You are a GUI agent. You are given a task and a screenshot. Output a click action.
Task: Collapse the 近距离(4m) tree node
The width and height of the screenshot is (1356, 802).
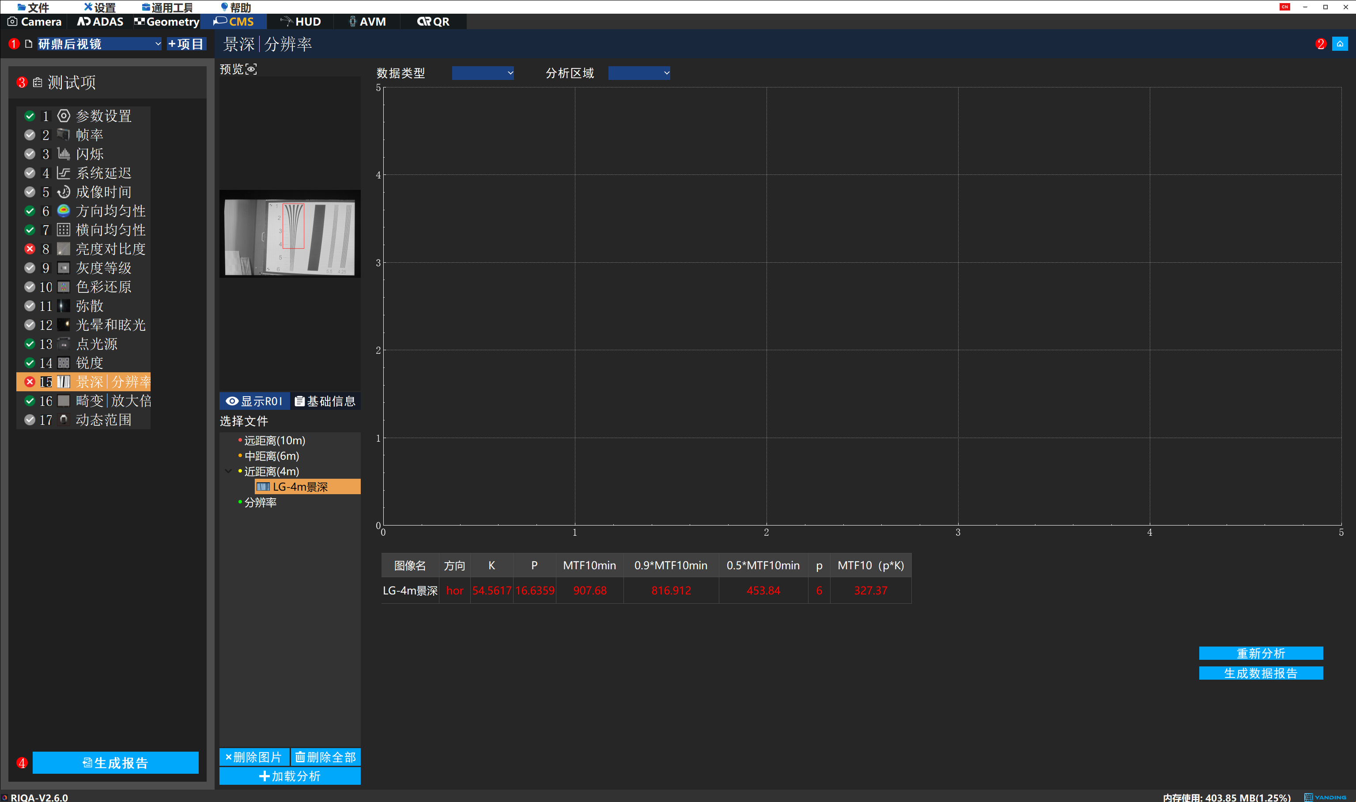click(228, 471)
